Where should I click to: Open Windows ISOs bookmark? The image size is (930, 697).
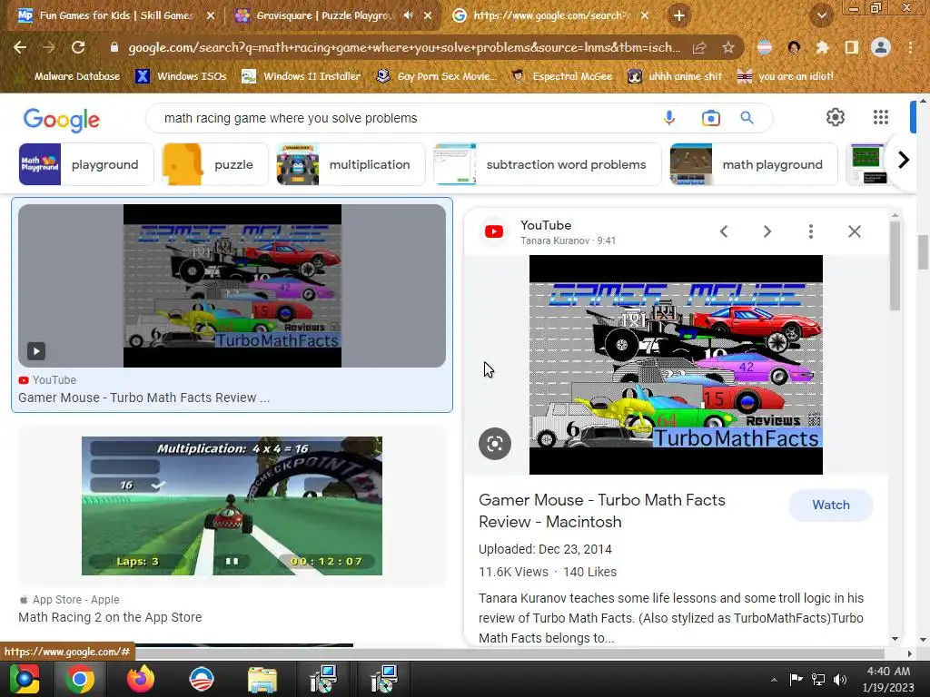point(181,76)
